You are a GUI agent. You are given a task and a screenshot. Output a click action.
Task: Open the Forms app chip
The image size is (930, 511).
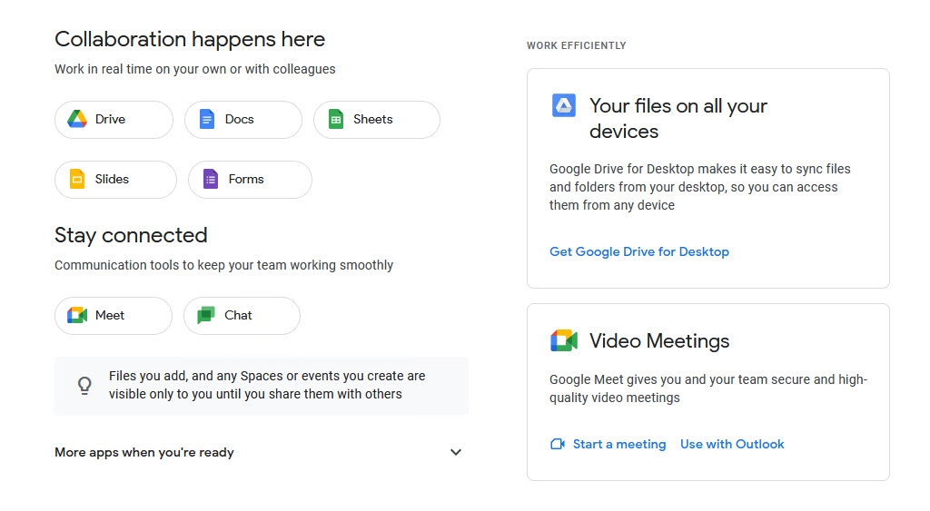click(x=250, y=180)
